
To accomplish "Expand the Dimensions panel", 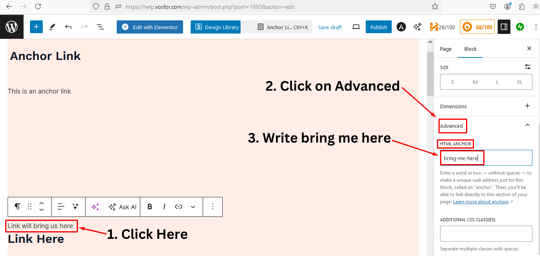I will (528, 106).
